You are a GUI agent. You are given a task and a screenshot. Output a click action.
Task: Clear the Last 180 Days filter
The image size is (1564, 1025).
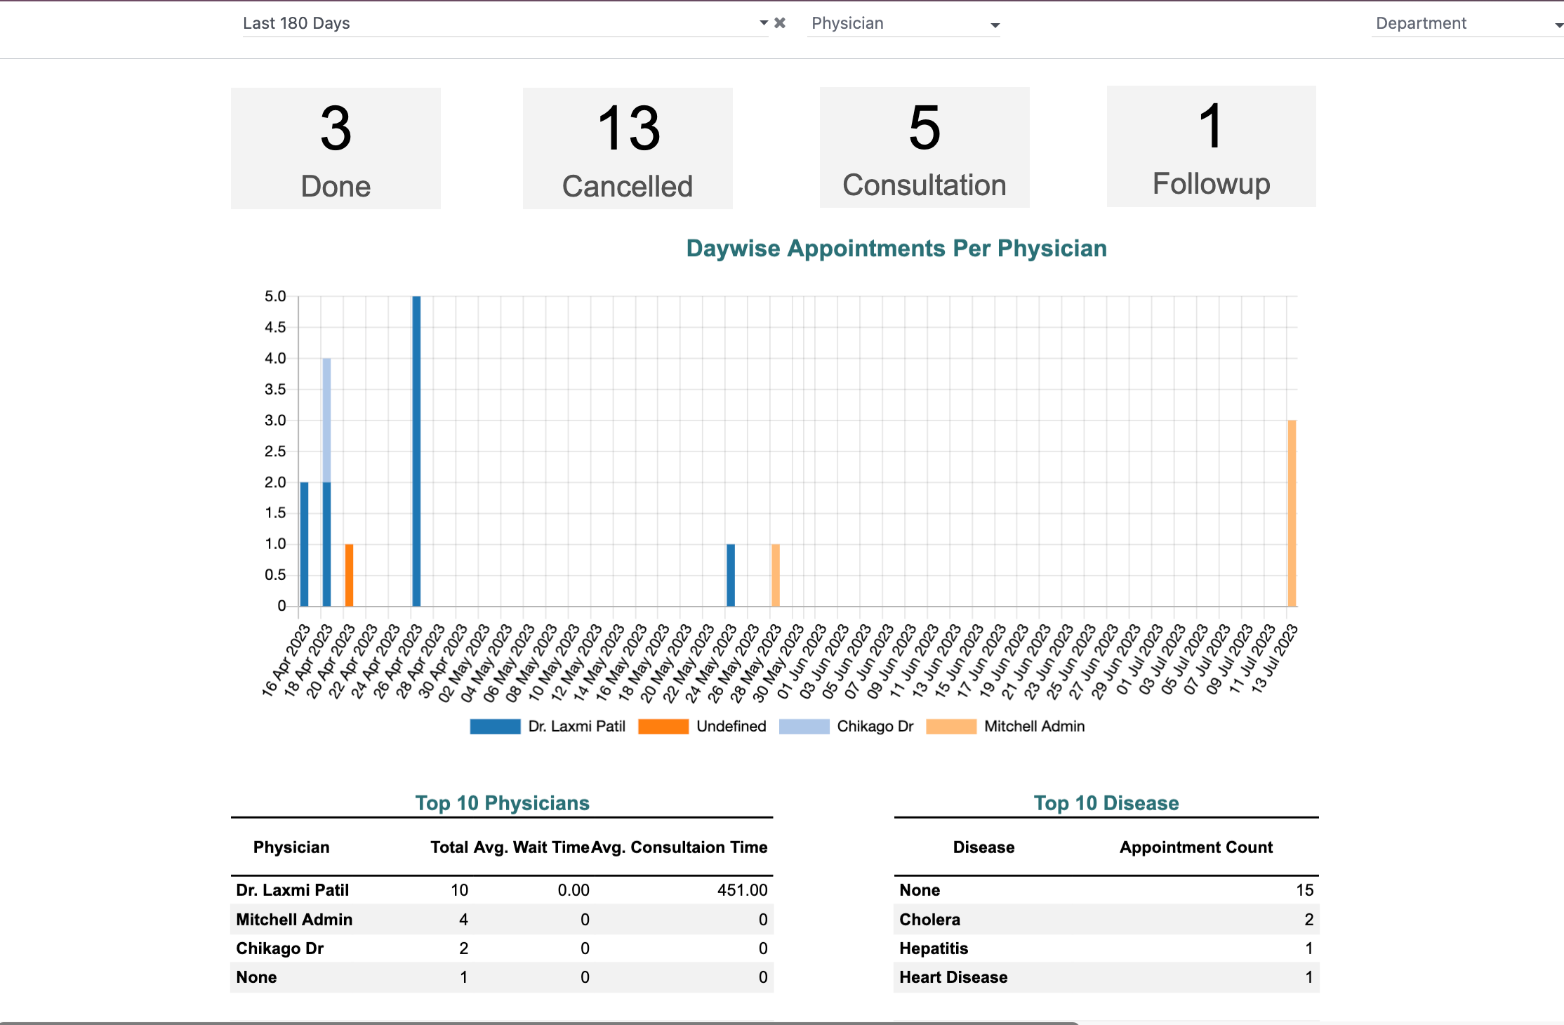pos(779,23)
